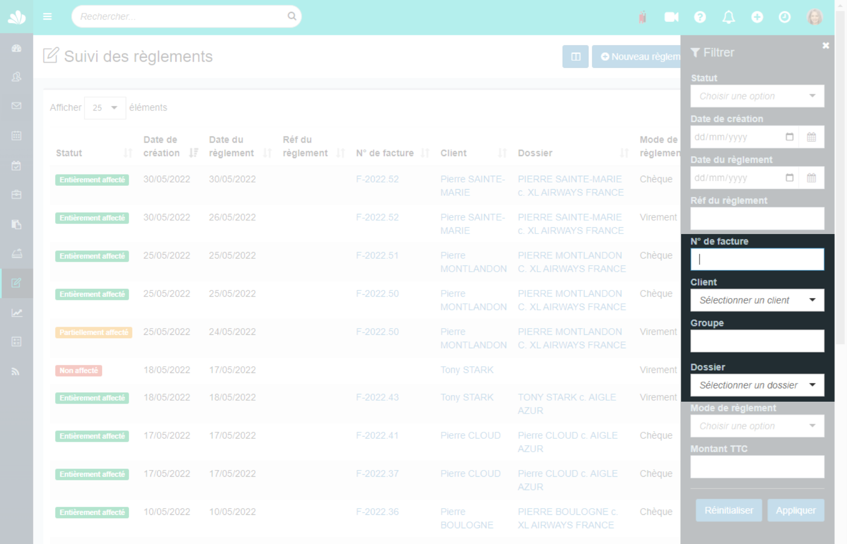The width and height of the screenshot is (847, 544).
Task: Open the calendar grid sidebar icon
Action: (x=17, y=136)
